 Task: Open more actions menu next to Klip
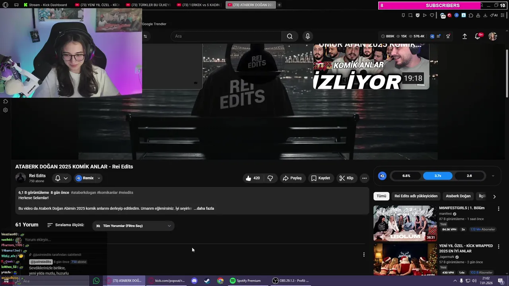coord(364,178)
